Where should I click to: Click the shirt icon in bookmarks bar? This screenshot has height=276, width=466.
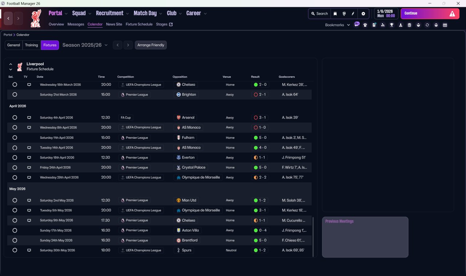(365, 25)
